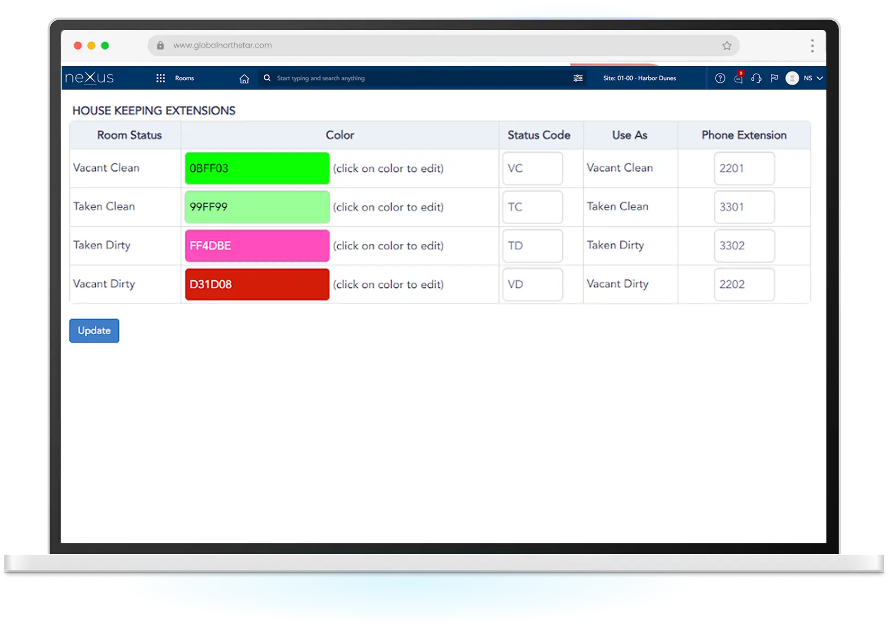Image resolution: width=888 pixels, height=635 pixels.
Task: Open the Rooms module menu
Action: 184,78
